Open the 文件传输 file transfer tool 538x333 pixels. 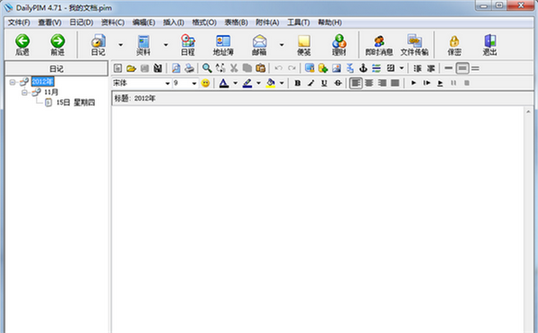(x=414, y=45)
